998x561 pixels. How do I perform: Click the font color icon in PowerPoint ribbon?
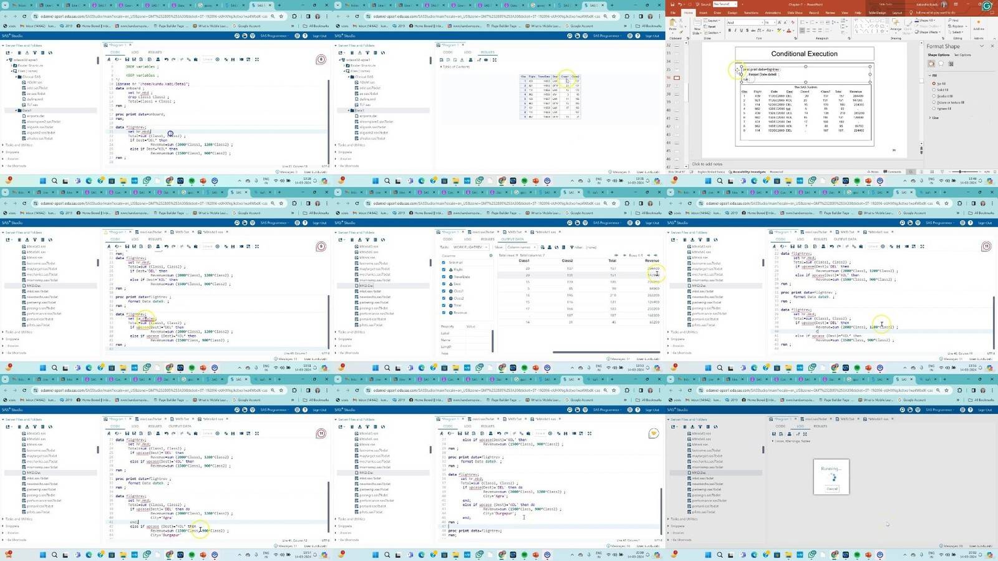788,30
